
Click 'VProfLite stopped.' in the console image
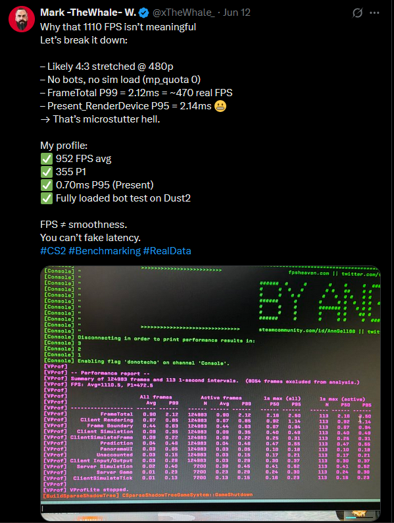pos(99,489)
